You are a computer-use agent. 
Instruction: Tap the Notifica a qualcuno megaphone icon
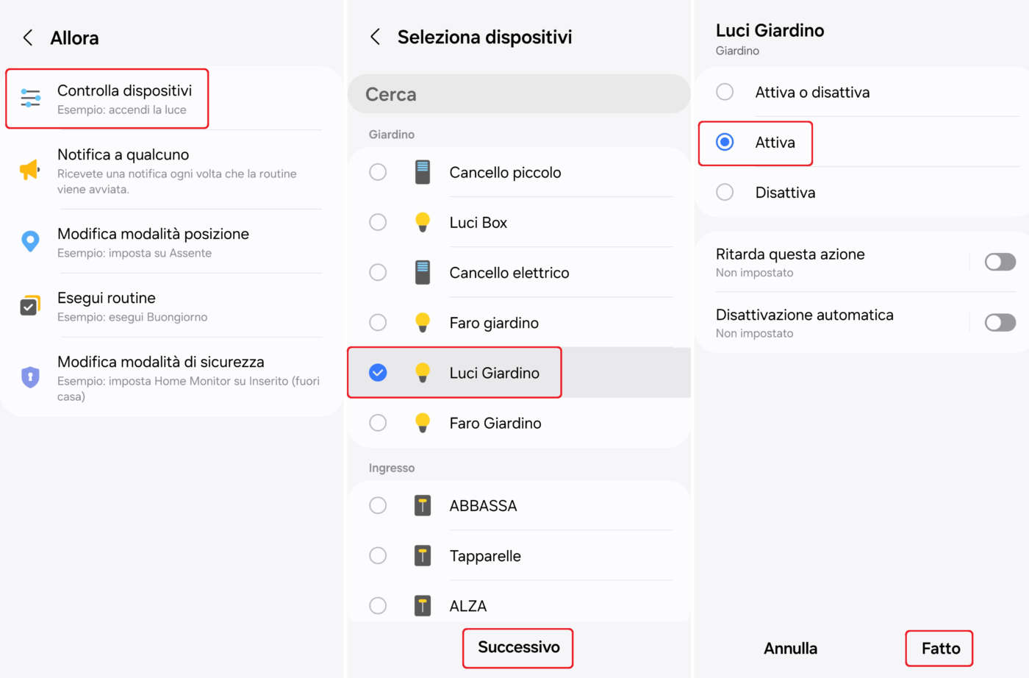pos(29,170)
